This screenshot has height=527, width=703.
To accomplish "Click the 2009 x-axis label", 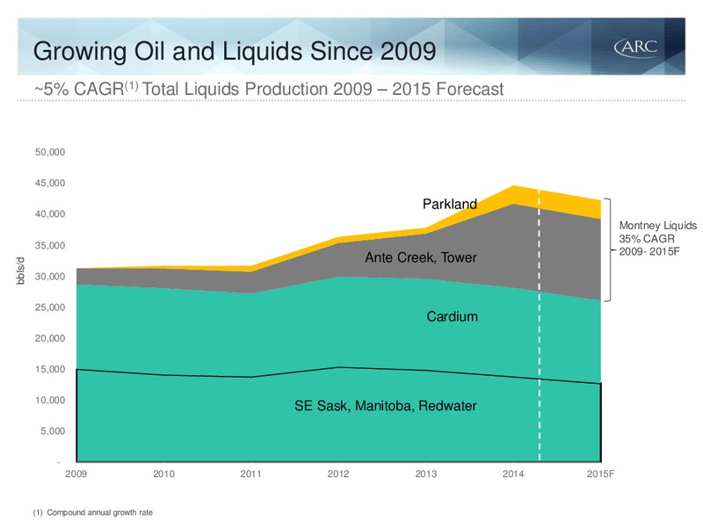I will [76, 473].
